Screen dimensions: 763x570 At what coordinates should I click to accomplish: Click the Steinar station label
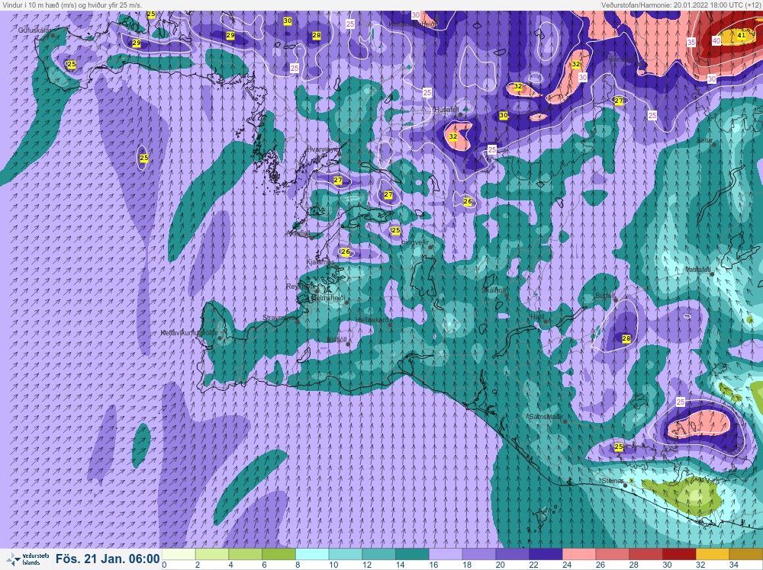tap(612, 481)
